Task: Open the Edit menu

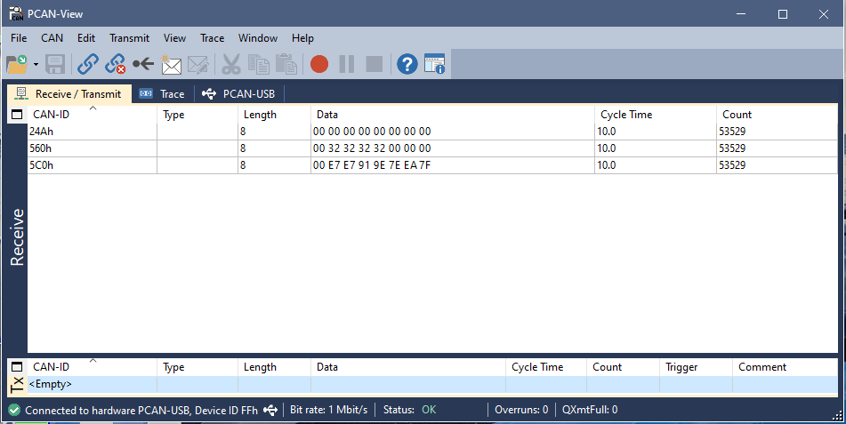Action: click(85, 37)
